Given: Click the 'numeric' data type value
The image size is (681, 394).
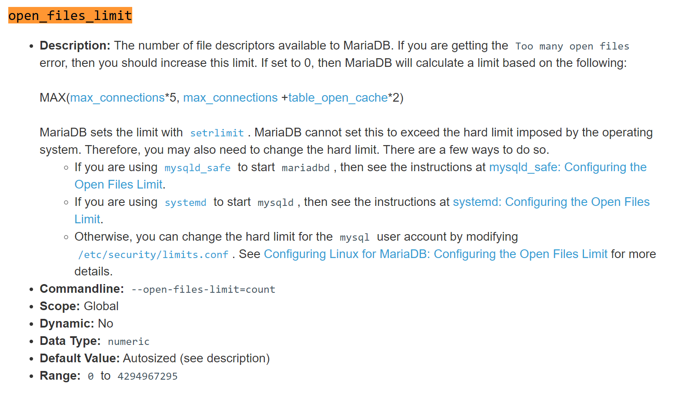Looking at the screenshot, I should click(x=128, y=341).
